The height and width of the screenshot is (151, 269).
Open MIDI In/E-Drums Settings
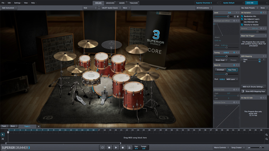click(253, 87)
